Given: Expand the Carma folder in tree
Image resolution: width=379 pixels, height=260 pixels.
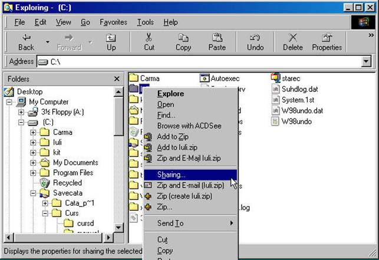Looking at the screenshot, I should pos(34,132).
